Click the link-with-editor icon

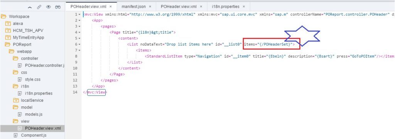[x=39, y=7]
